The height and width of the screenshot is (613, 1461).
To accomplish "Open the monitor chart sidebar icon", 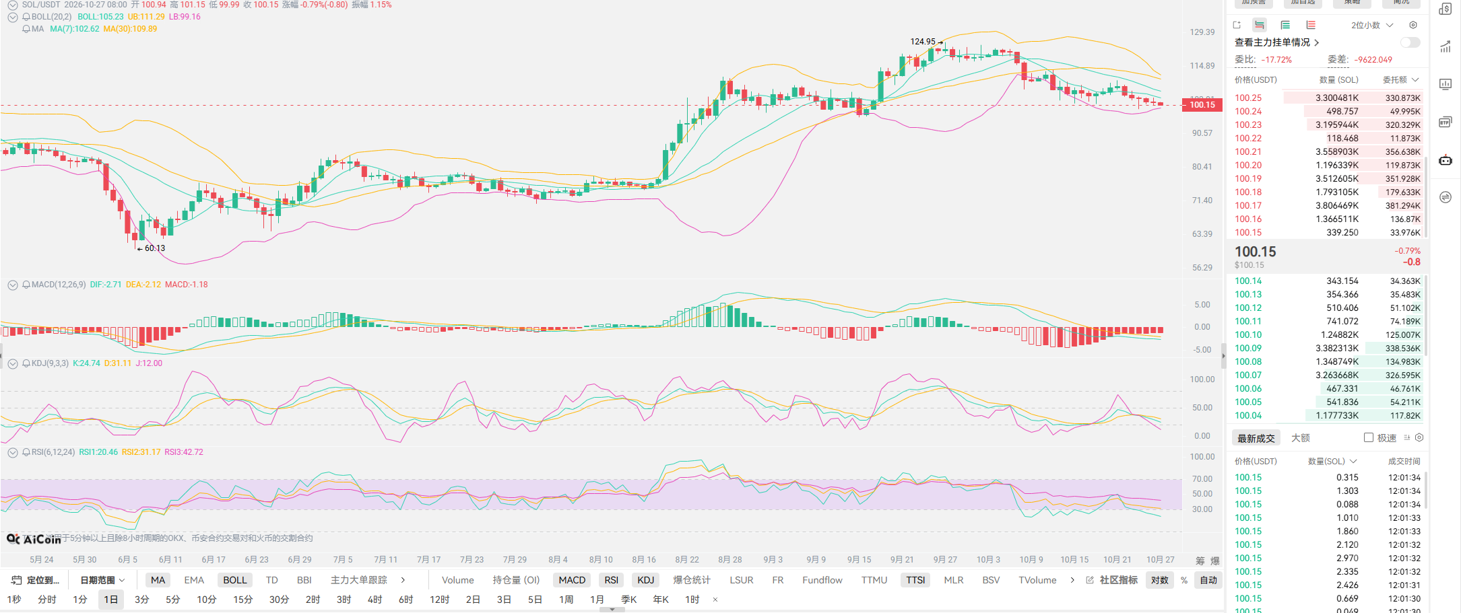I will pos(1446,84).
